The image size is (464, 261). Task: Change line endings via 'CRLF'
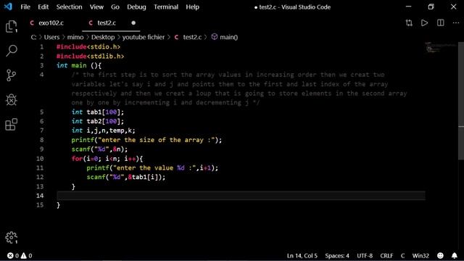point(386,255)
